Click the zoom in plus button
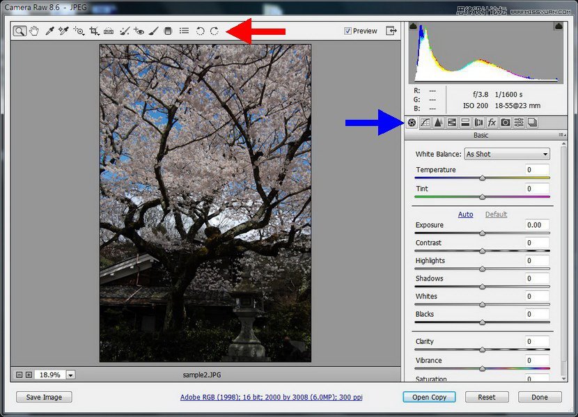The width and height of the screenshot is (578, 417). tap(29, 375)
